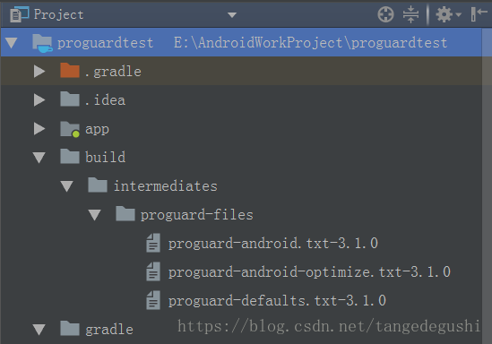Select the gradle folder name at bottom
The height and width of the screenshot is (344, 492).
(x=109, y=330)
